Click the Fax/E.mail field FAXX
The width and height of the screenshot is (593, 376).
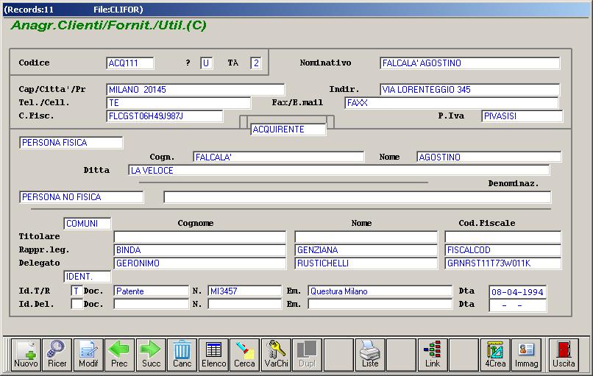click(452, 103)
